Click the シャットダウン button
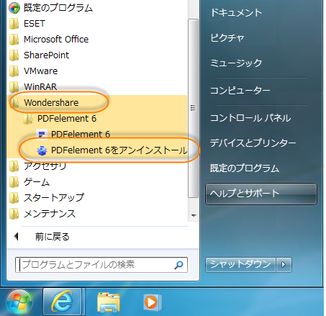Screen dimensions: 326x316 tap(240, 265)
